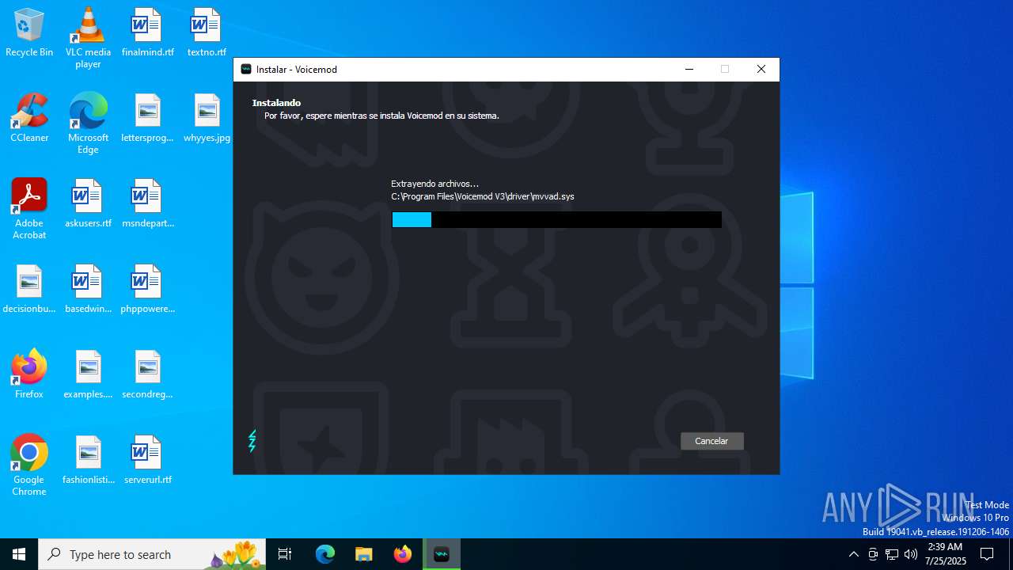1013x570 pixels.
Task: Open Microsoft Edge from taskbar
Action: pos(325,554)
